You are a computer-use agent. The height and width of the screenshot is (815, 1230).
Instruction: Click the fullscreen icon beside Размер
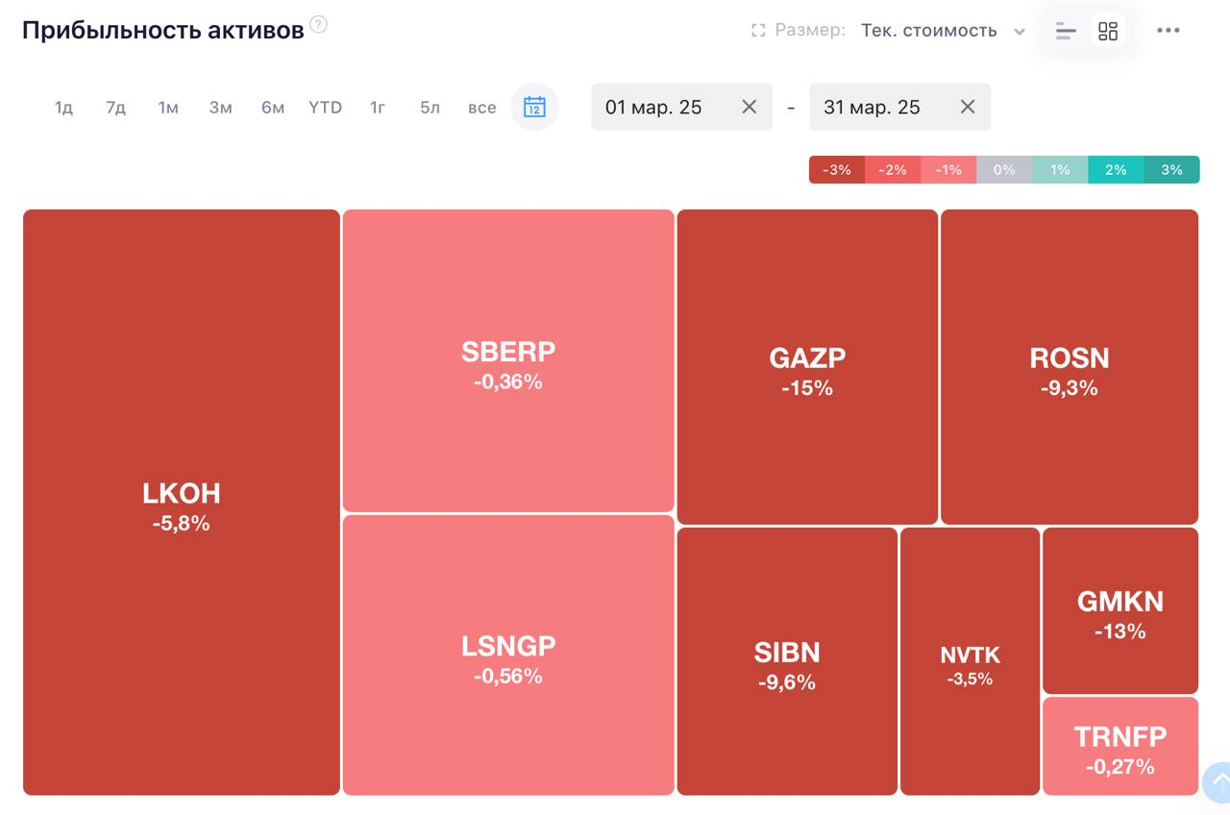tap(758, 31)
